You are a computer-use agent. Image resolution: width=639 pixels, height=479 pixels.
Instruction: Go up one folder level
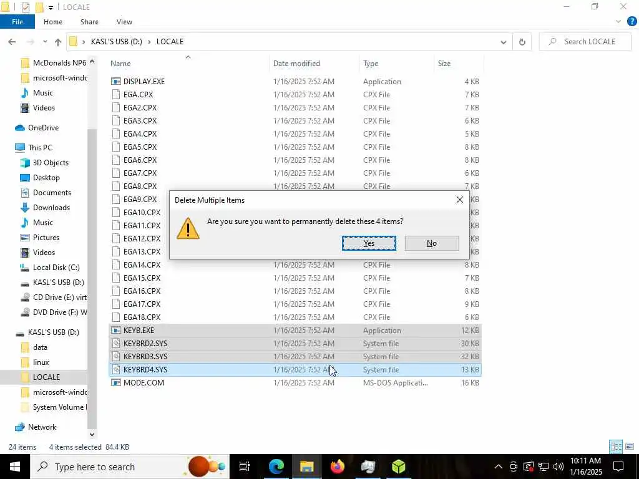tap(58, 42)
